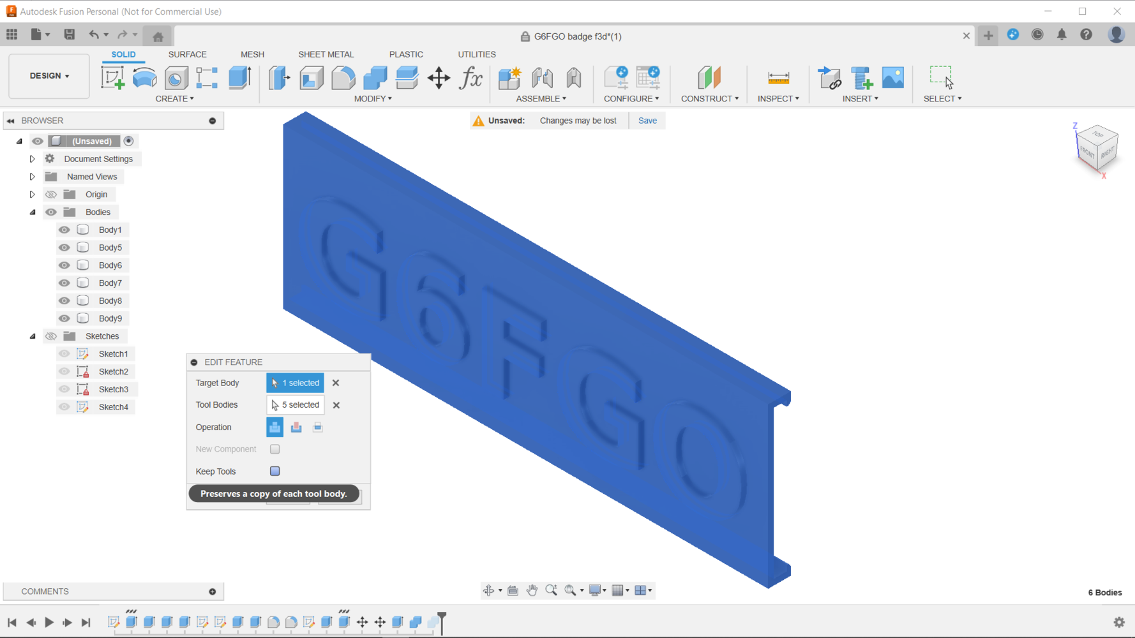
Task: Open the MODIFY dropdown menu
Action: click(373, 99)
